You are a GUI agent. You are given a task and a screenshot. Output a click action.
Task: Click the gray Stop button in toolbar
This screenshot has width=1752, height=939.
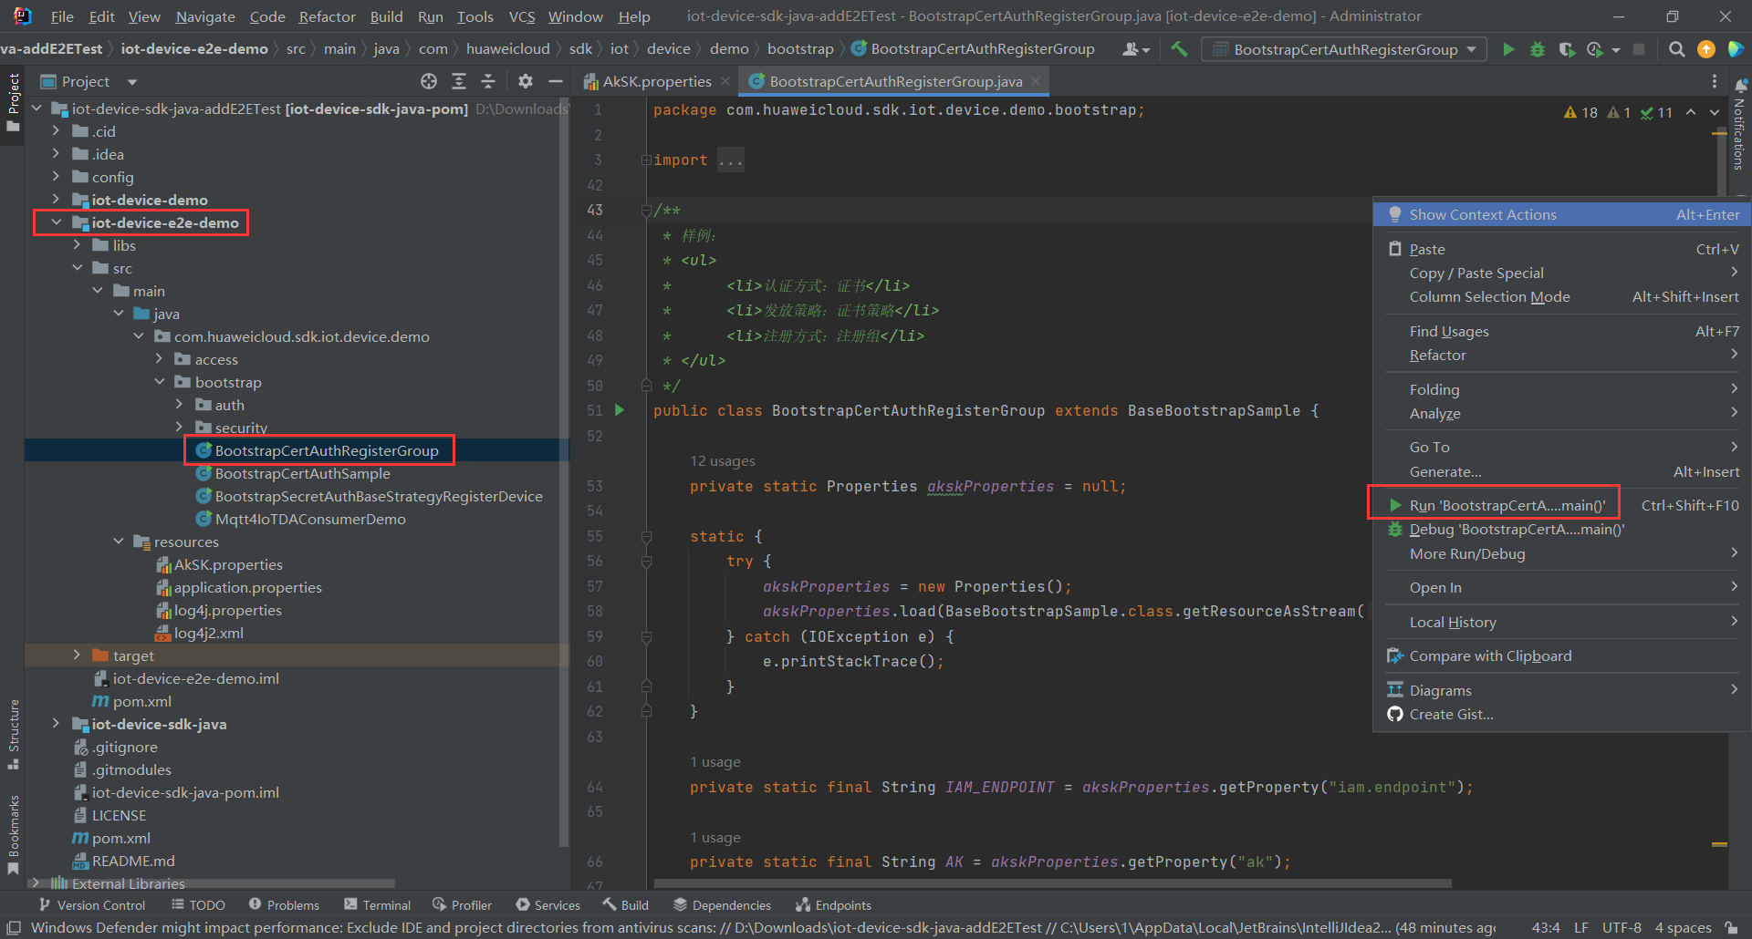pyautogui.click(x=1639, y=49)
